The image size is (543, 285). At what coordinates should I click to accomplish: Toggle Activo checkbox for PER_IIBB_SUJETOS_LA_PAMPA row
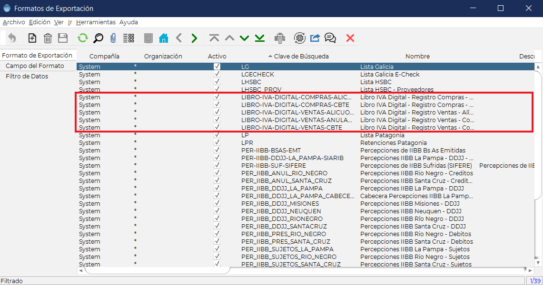point(217,249)
